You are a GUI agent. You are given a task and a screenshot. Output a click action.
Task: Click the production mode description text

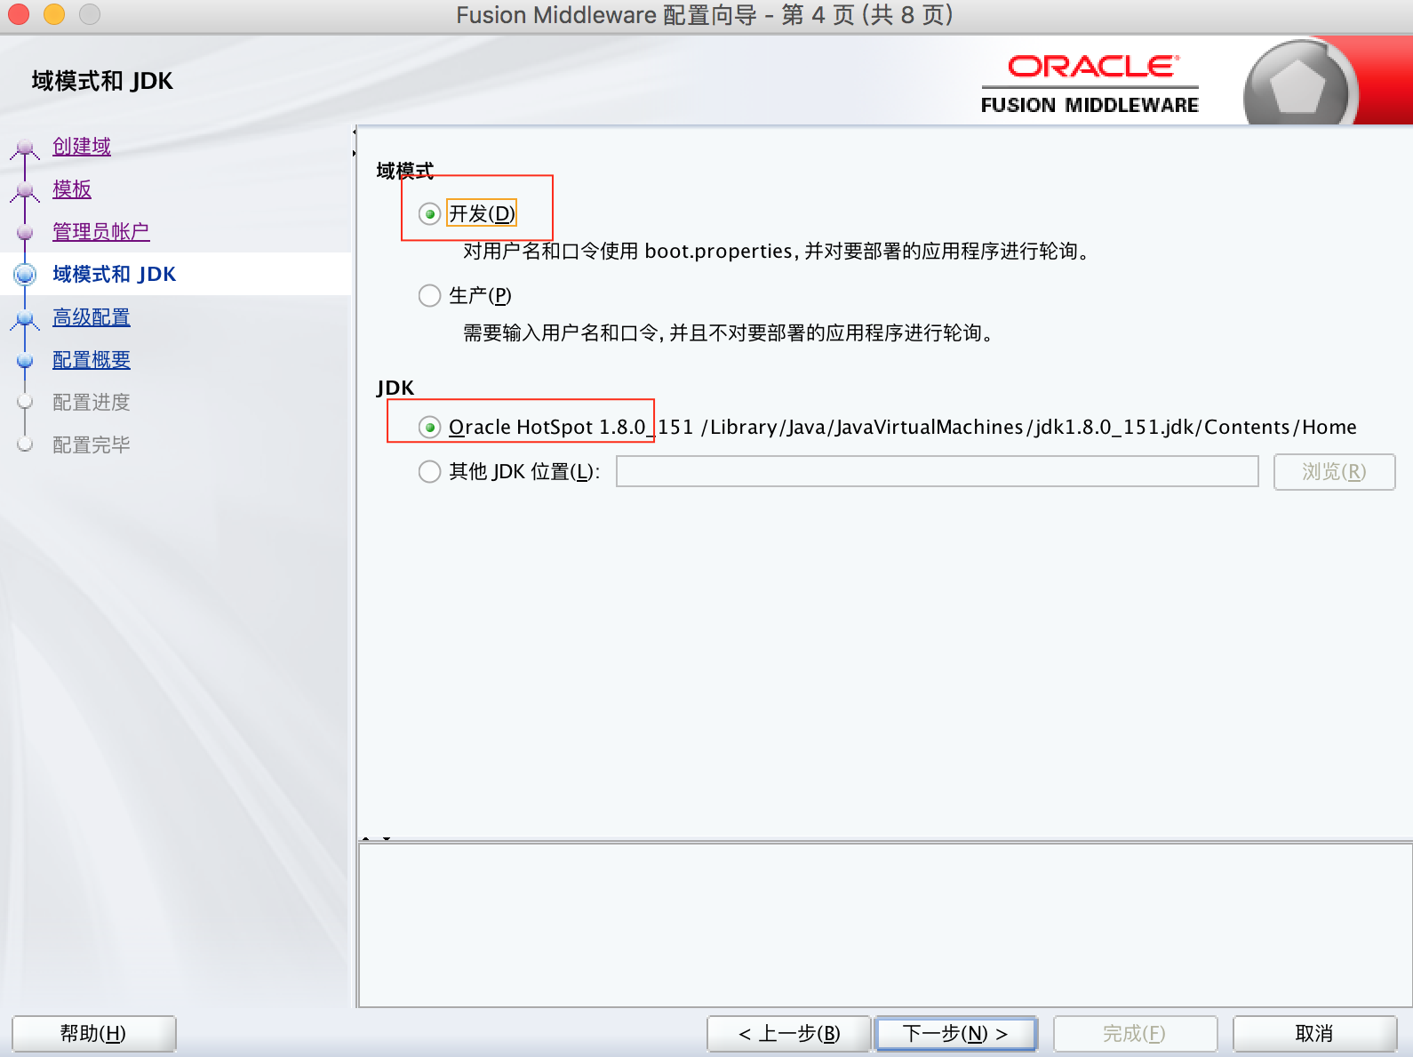pos(730,333)
